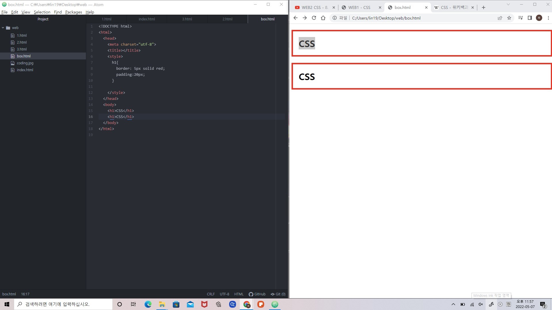Click the Chrome home icon
Viewport: 552px width, 310px height.
click(x=323, y=18)
